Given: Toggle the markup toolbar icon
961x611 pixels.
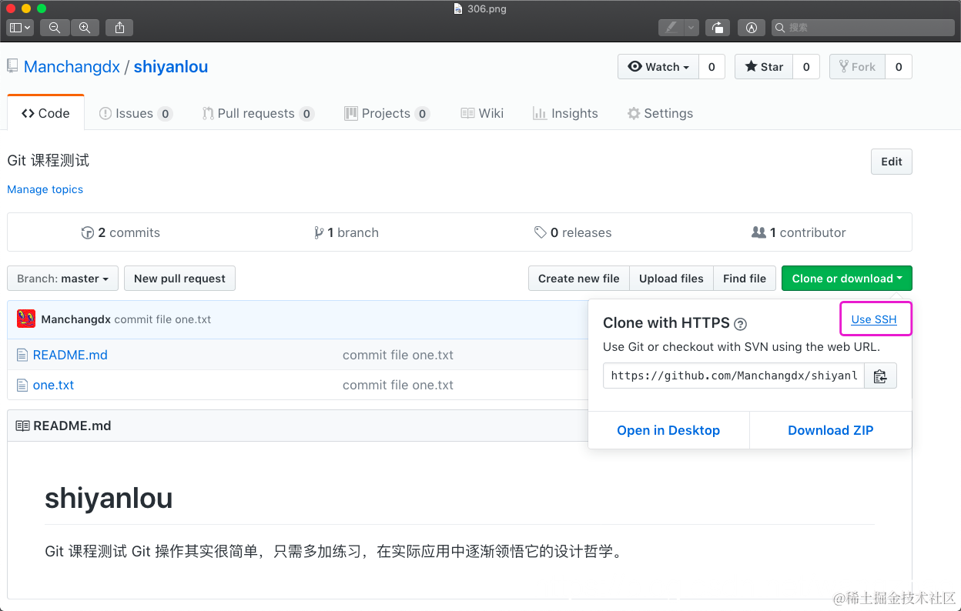Looking at the screenshot, I should pos(752,28).
